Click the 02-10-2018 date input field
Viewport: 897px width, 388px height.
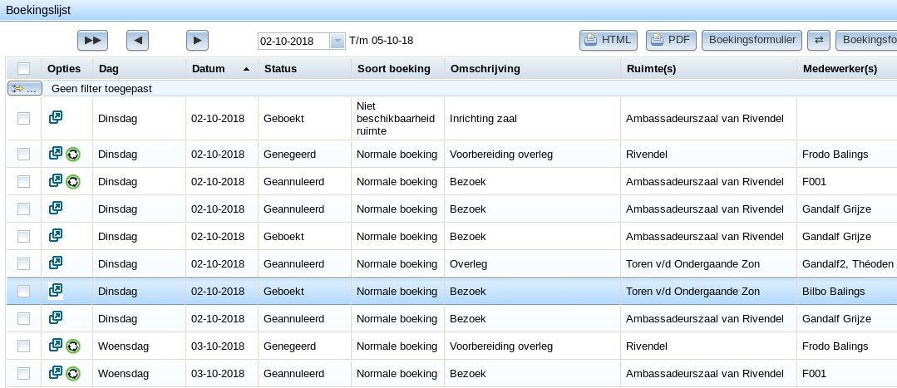coord(293,41)
